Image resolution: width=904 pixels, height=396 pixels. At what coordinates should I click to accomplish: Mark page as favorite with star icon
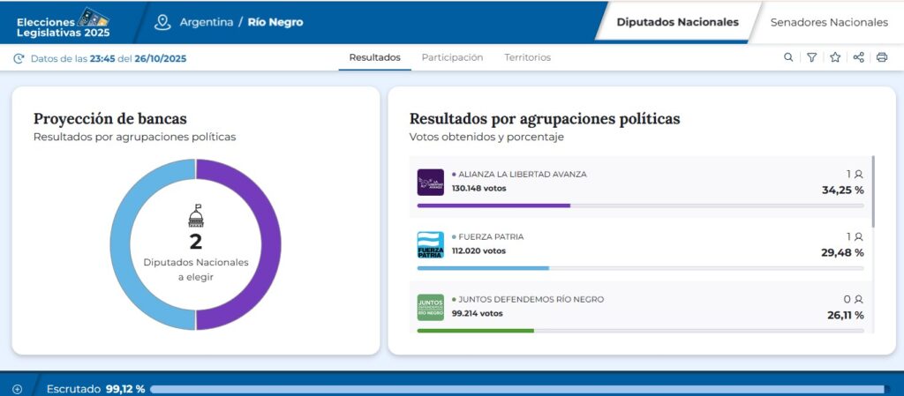[835, 57]
